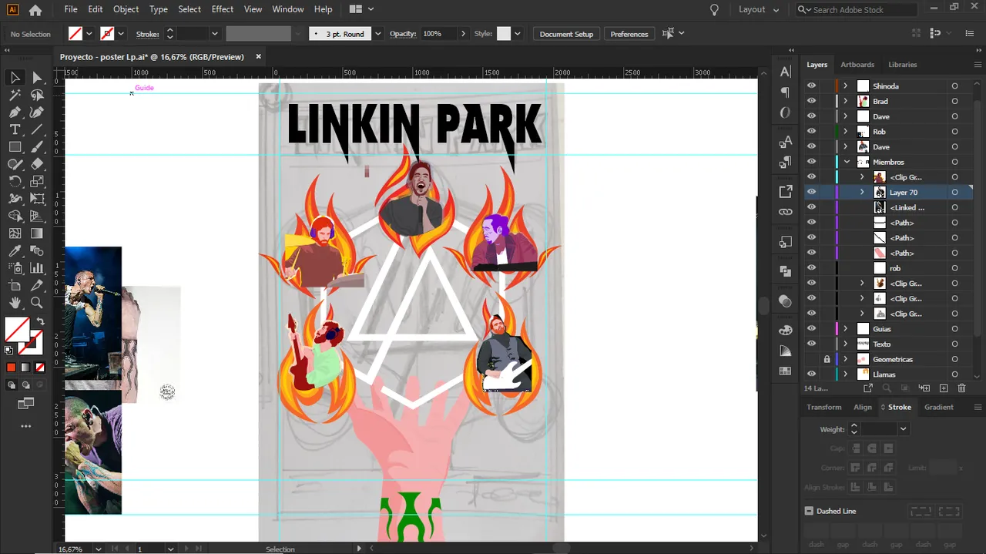The height and width of the screenshot is (554, 986).
Task: Select the Line Segment tool
Action: [x=37, y=129]
